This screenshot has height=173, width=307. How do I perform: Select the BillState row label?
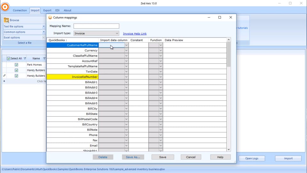(73, 114)
